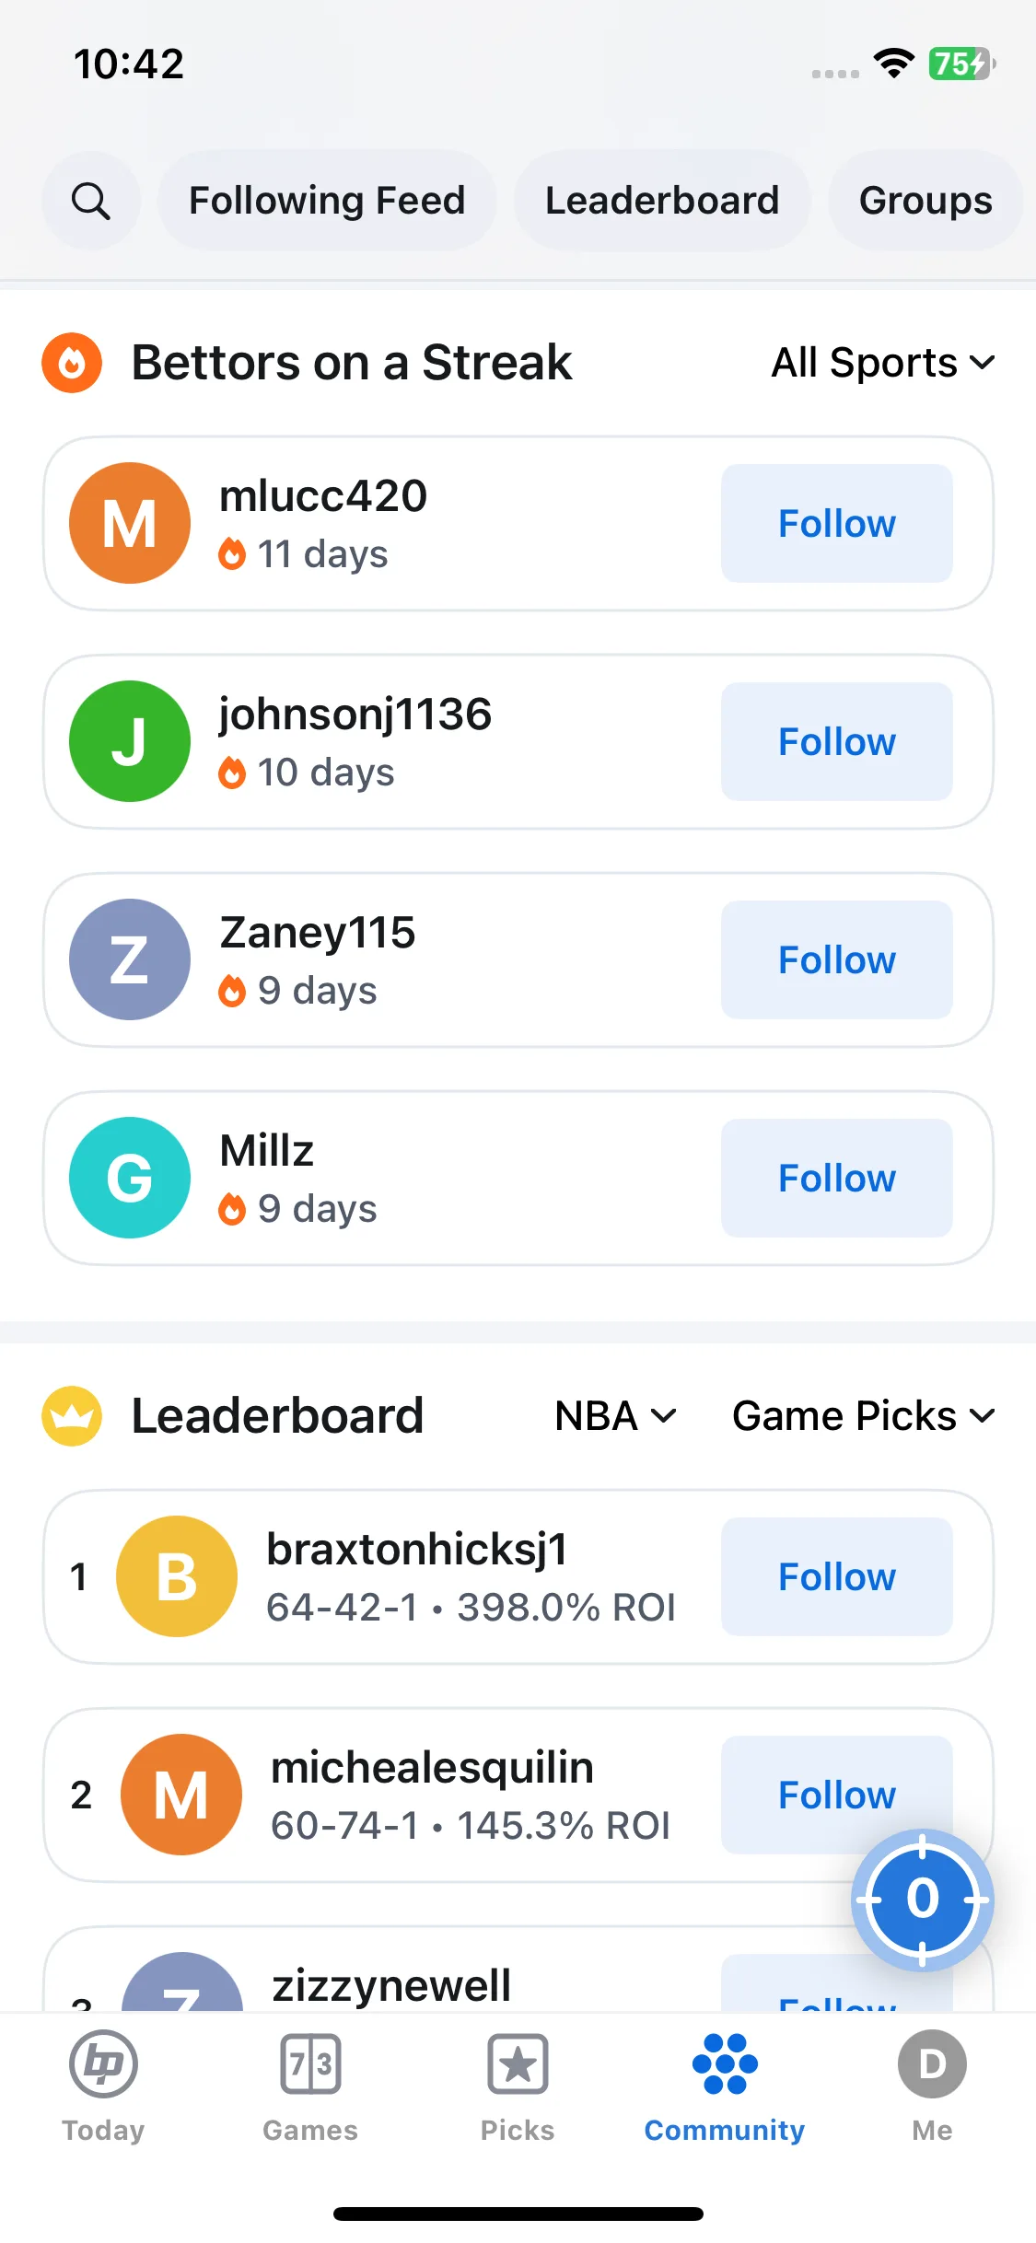Image resolution: width=1036 pixels, height=2243 pixels.
Task: Follow johnsonj1136
Action: pos(836,741)
